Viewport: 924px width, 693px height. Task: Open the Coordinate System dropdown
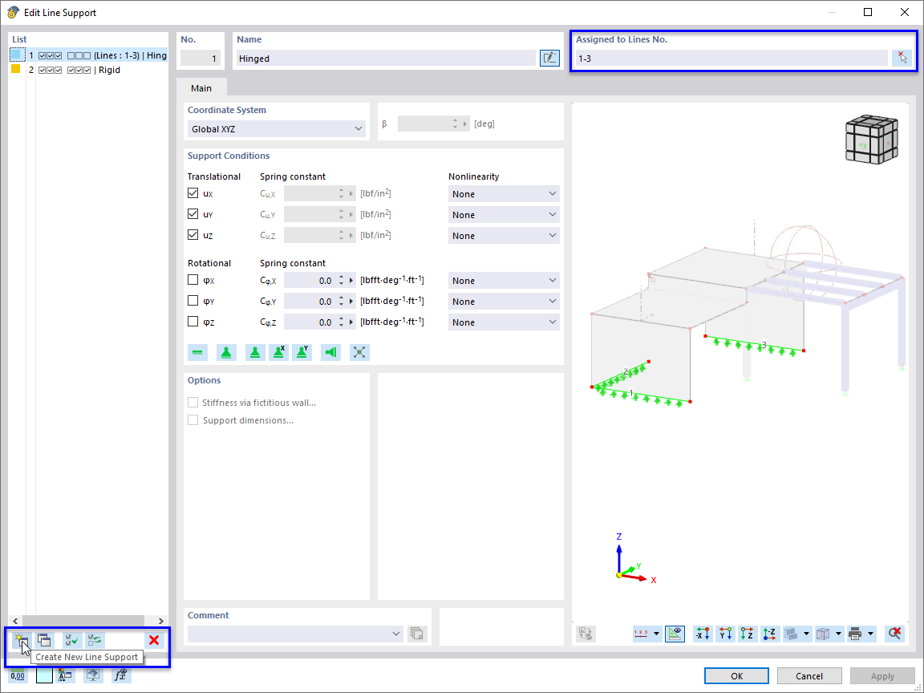(x=276, y=128)
